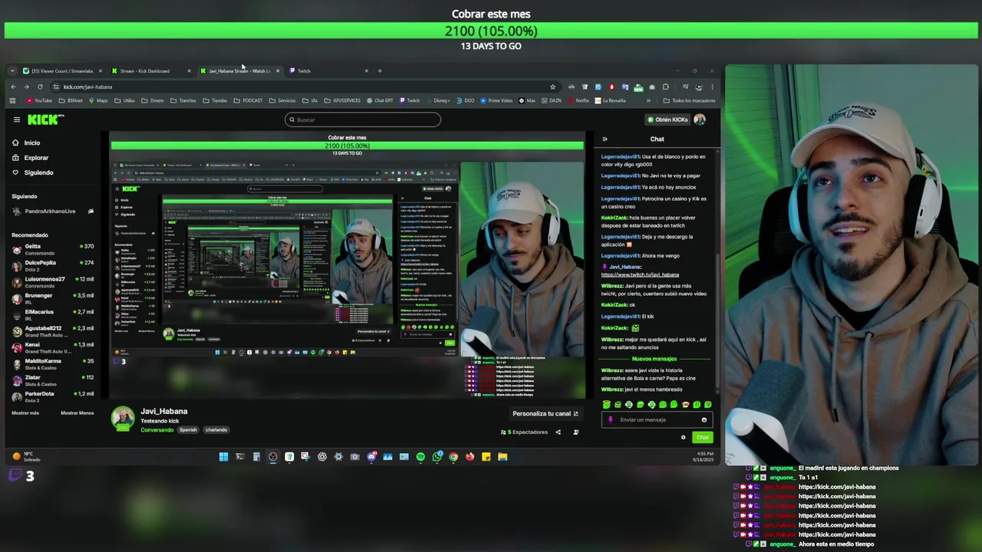
Task: Open File Explorer in taskbar
Action: tap(503, 457)
